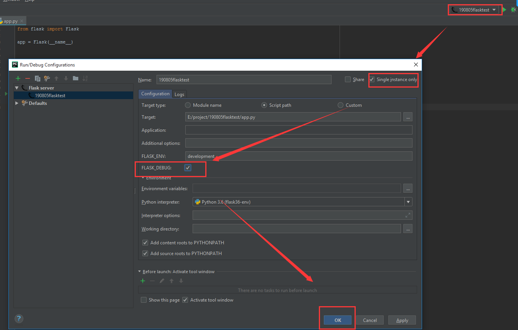Select Module name target type
This screenshot has height=330, width=518.
(188, 105)
